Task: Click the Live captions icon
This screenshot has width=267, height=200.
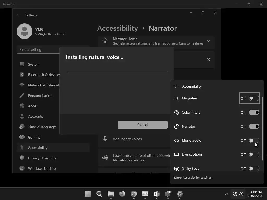Action: (x=177, y=155)
